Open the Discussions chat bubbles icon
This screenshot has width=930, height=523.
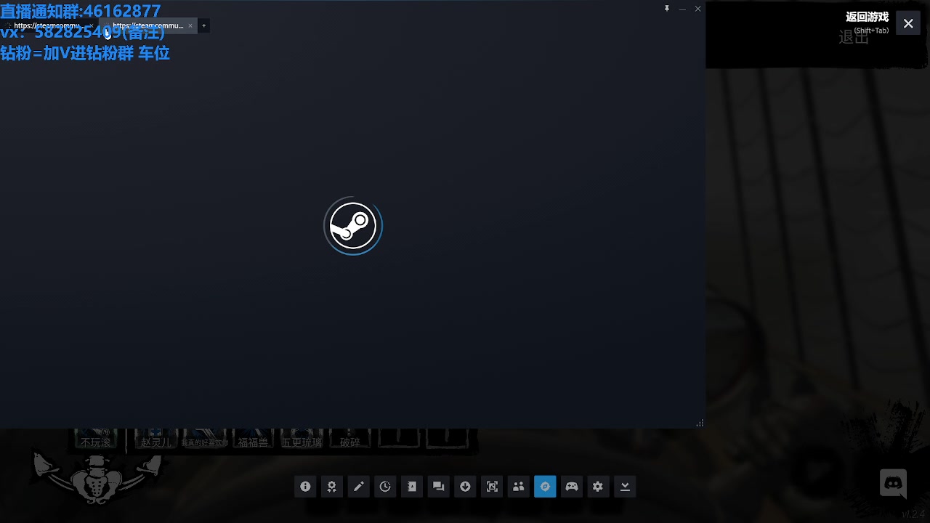438,487
